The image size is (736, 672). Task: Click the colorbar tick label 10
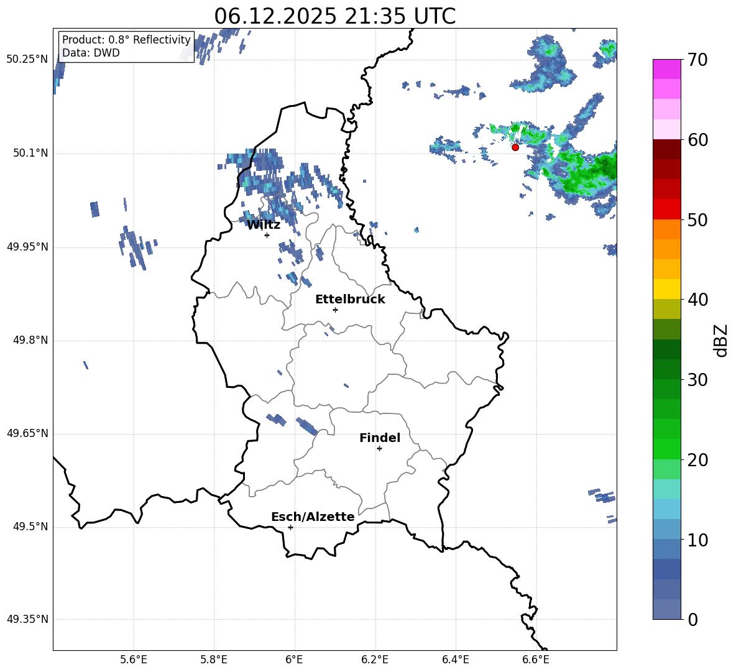(x=698, y=540)
